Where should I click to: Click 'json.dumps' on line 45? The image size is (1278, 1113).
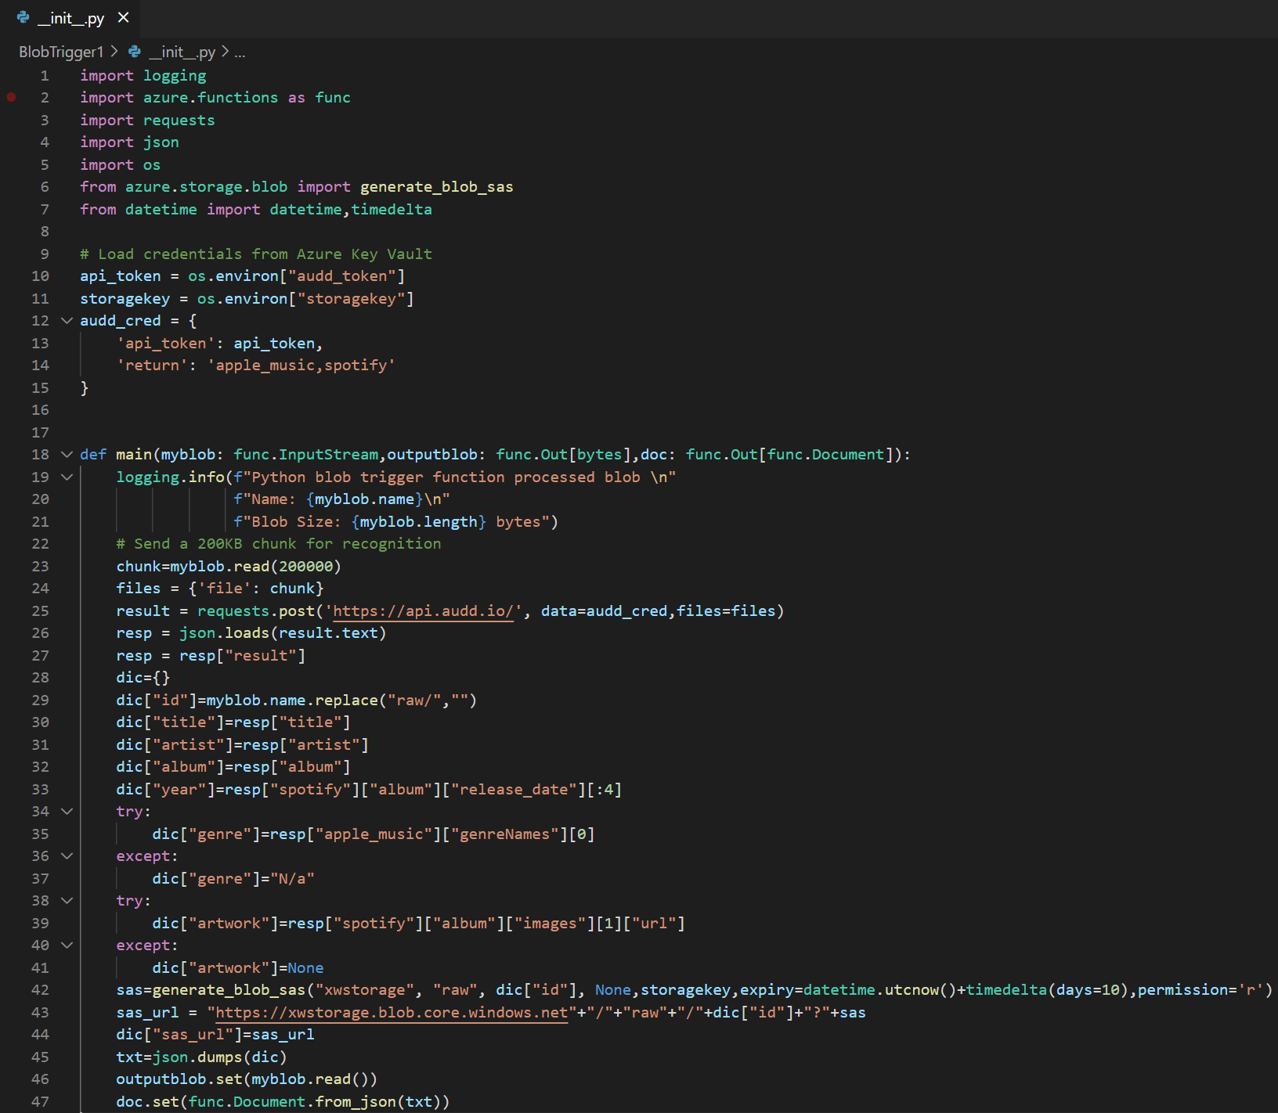[197, 1057]
